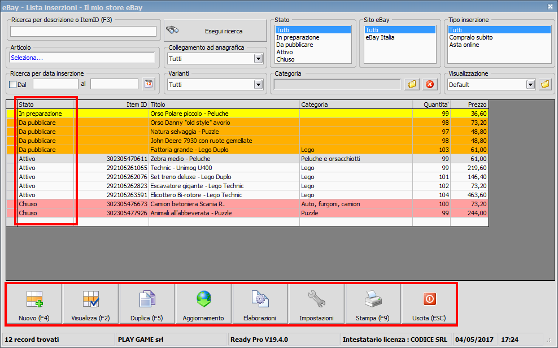The height and width of the screenshot is (348, 558).
Task: Click category cell Peluche e orsacchiotti
Action: tap(356, 159)
